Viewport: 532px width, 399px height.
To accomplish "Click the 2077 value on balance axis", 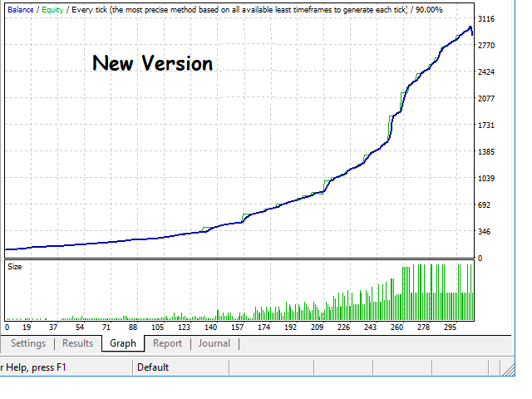I will pos(486,99).
